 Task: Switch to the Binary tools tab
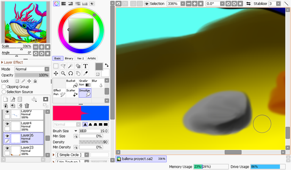(69, 59)
